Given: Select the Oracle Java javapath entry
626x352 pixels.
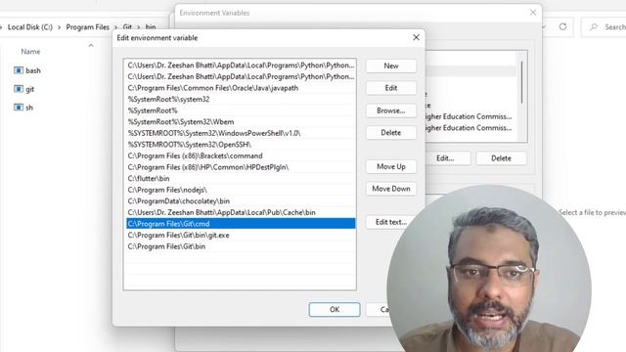Looking at the screenshot, I should coord(241,88).
